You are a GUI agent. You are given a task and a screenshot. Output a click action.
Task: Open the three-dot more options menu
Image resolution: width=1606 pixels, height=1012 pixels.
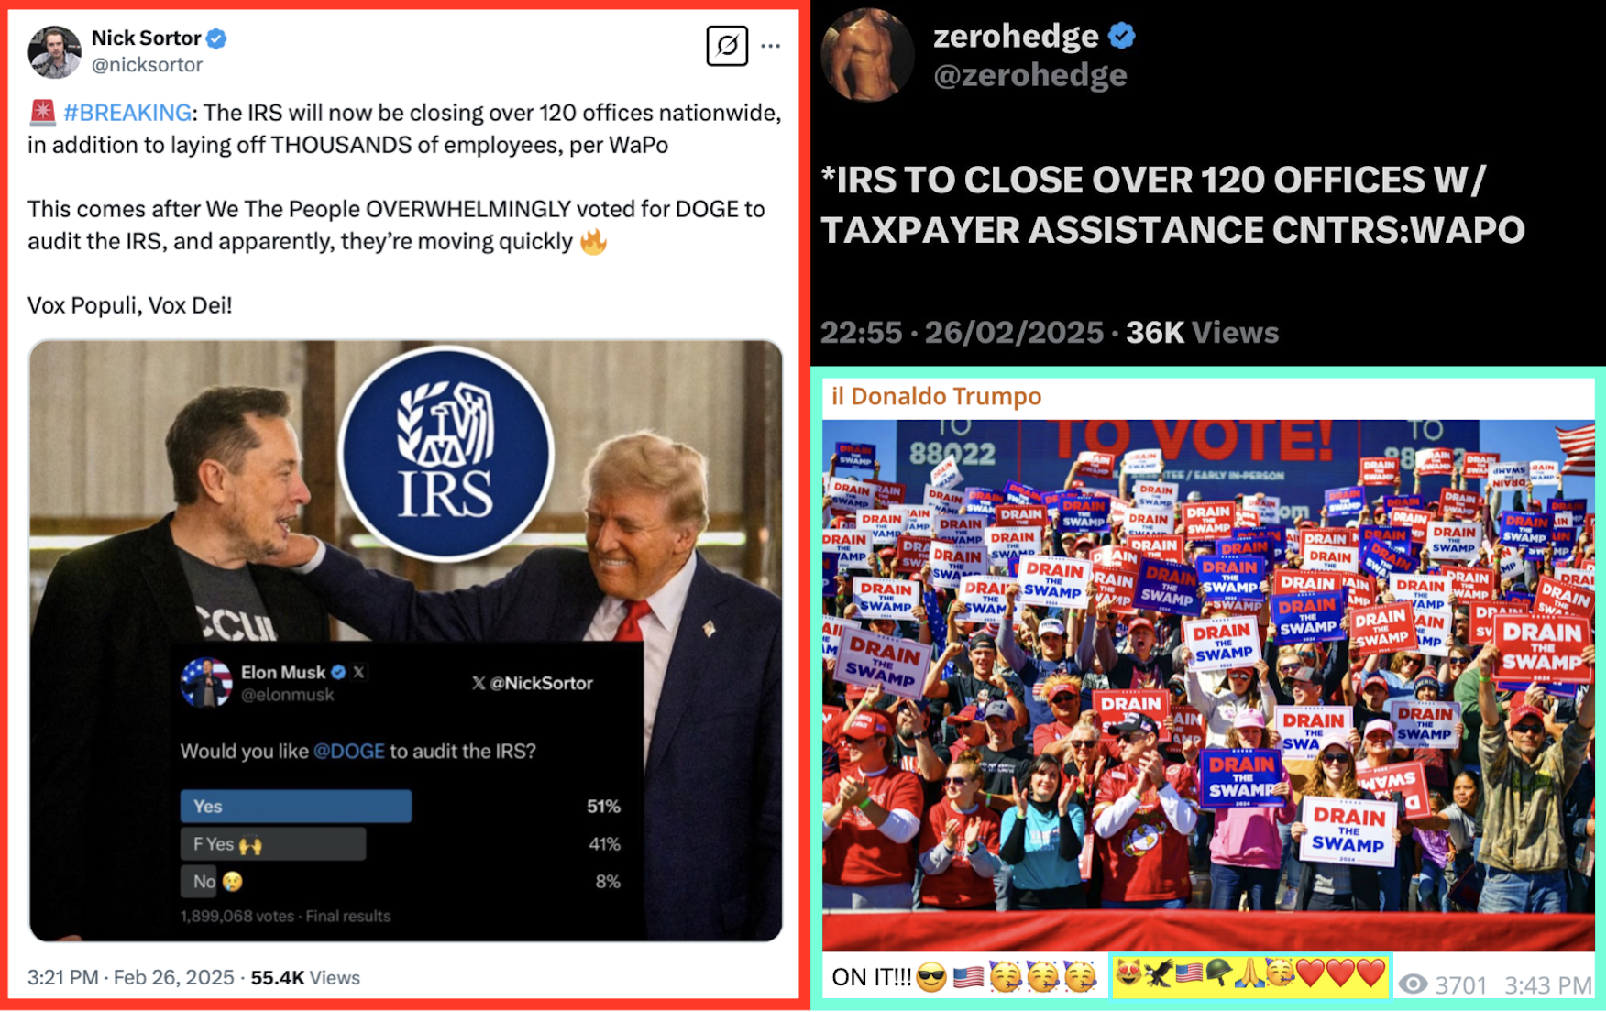click(771, 46)
